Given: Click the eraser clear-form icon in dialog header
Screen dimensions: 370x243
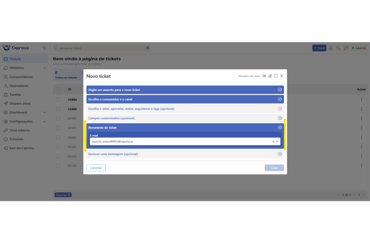Looking at the screenshot, I should [x=270, y=76].
